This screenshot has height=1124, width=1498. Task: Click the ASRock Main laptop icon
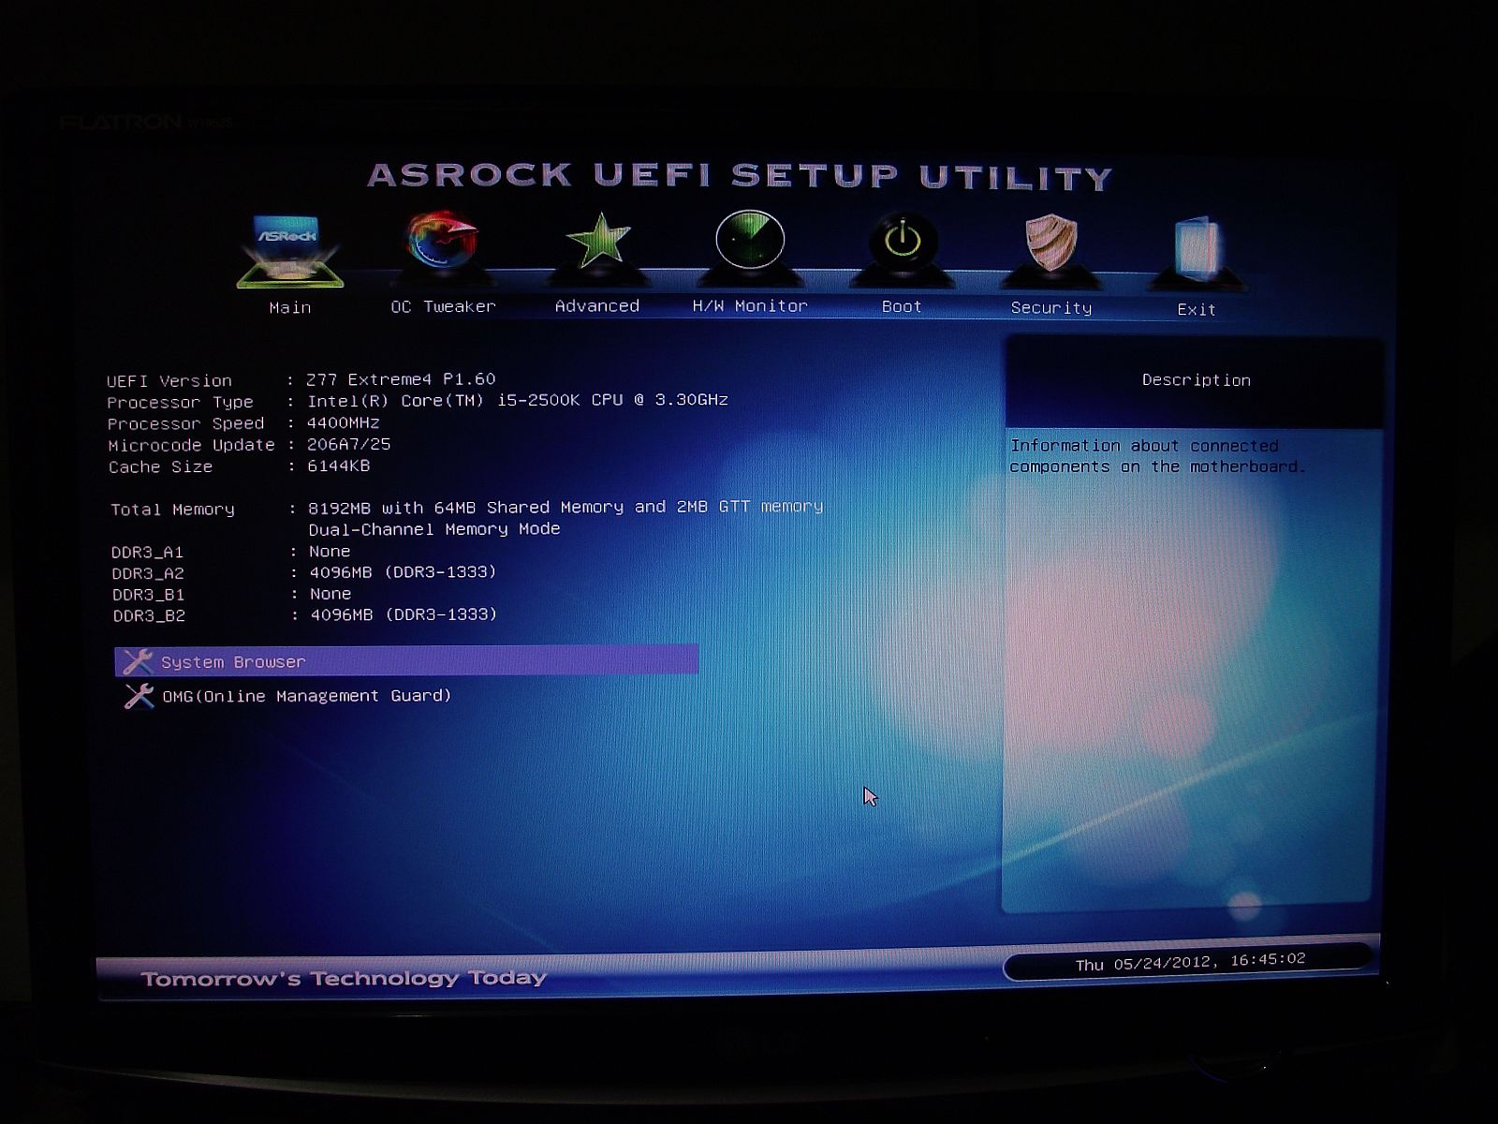(x=289, y=251)
